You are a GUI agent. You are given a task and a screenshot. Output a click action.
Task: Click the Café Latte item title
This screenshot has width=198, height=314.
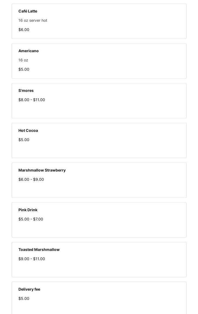[x=28, y=11]
